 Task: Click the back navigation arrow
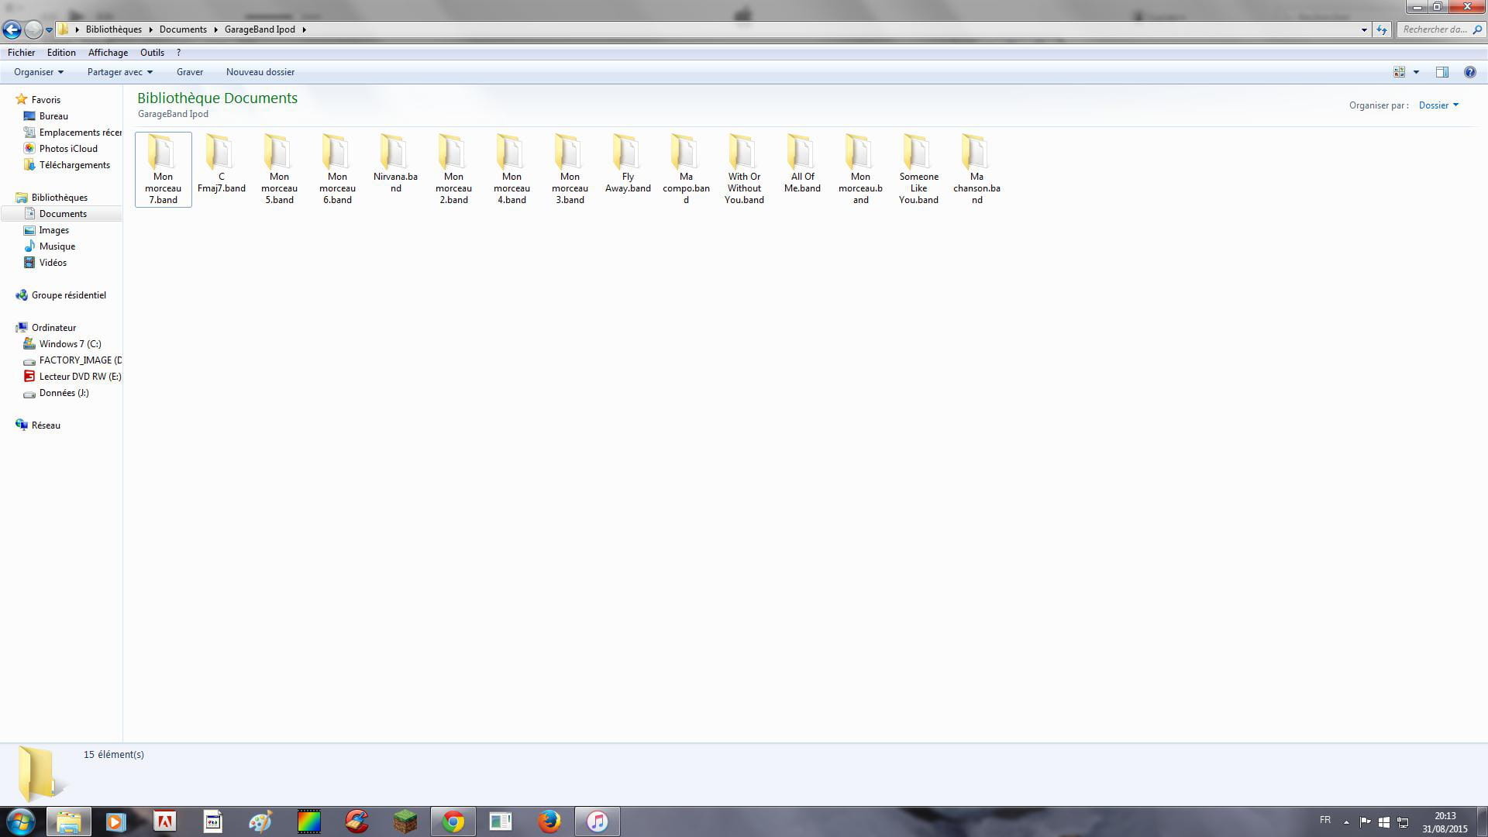click(12, 29)
